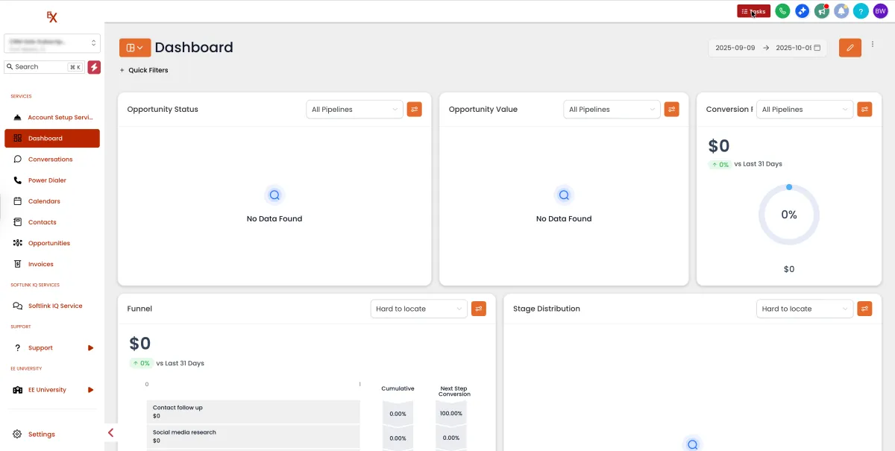Click the Funnel 0% change badge
Viewport: 895px width, 451px height.
tap(141, 363)
